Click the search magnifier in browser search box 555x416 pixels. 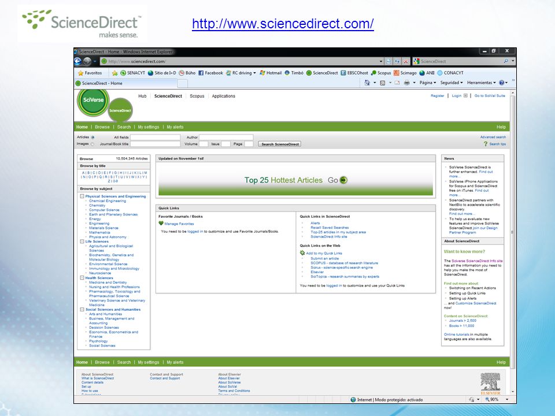[506, 61]
